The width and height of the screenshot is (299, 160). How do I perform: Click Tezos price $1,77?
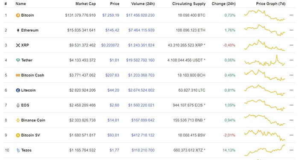114,150
